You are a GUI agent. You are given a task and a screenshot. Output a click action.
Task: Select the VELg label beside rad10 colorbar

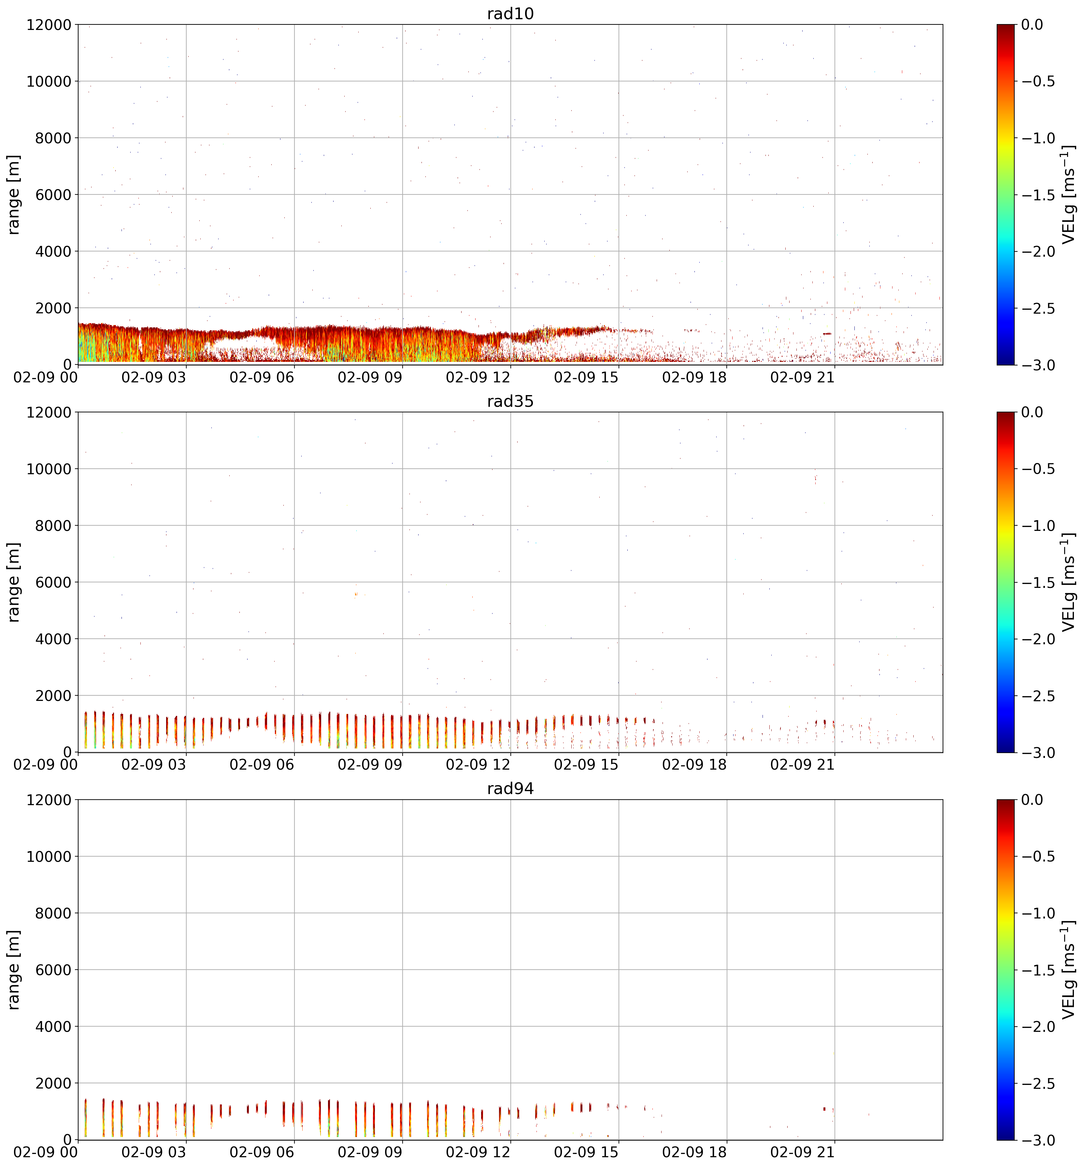[1069, 194]
